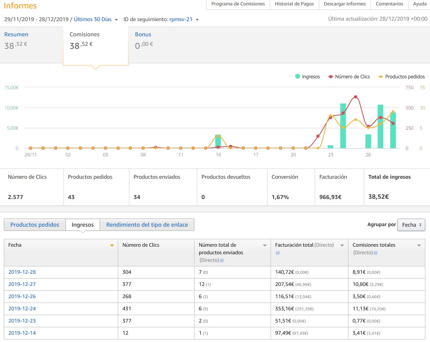Open the 2019-12-27 date row link
430x342 pixels.
point(22,284)
